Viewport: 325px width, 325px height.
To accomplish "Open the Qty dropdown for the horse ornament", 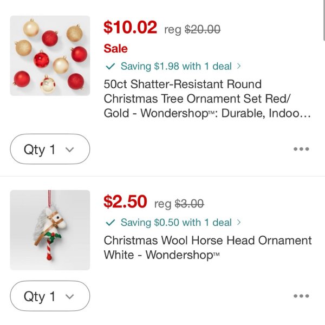I will 50,296.
